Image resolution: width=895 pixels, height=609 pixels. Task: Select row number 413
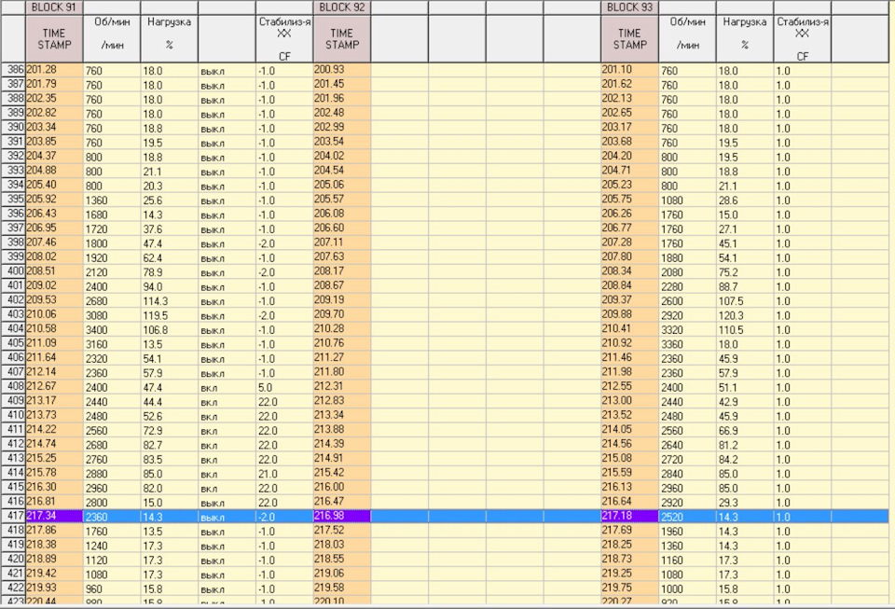click(x=13, y=459)
